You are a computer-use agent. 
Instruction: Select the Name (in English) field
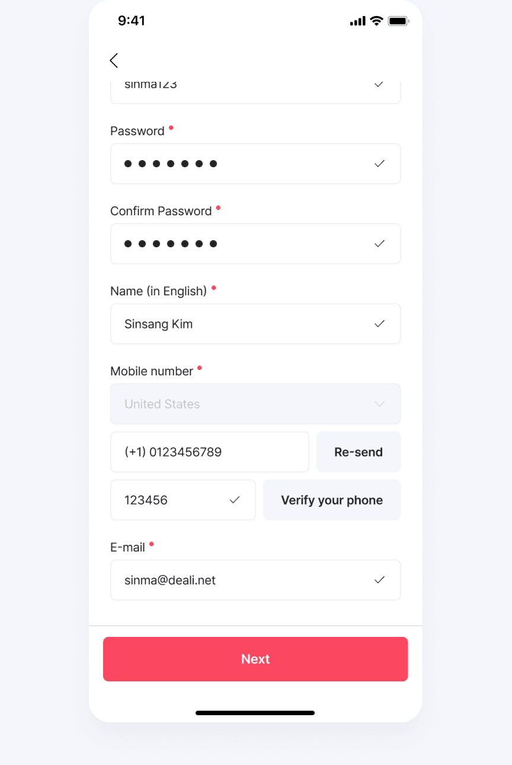(255, 324)
